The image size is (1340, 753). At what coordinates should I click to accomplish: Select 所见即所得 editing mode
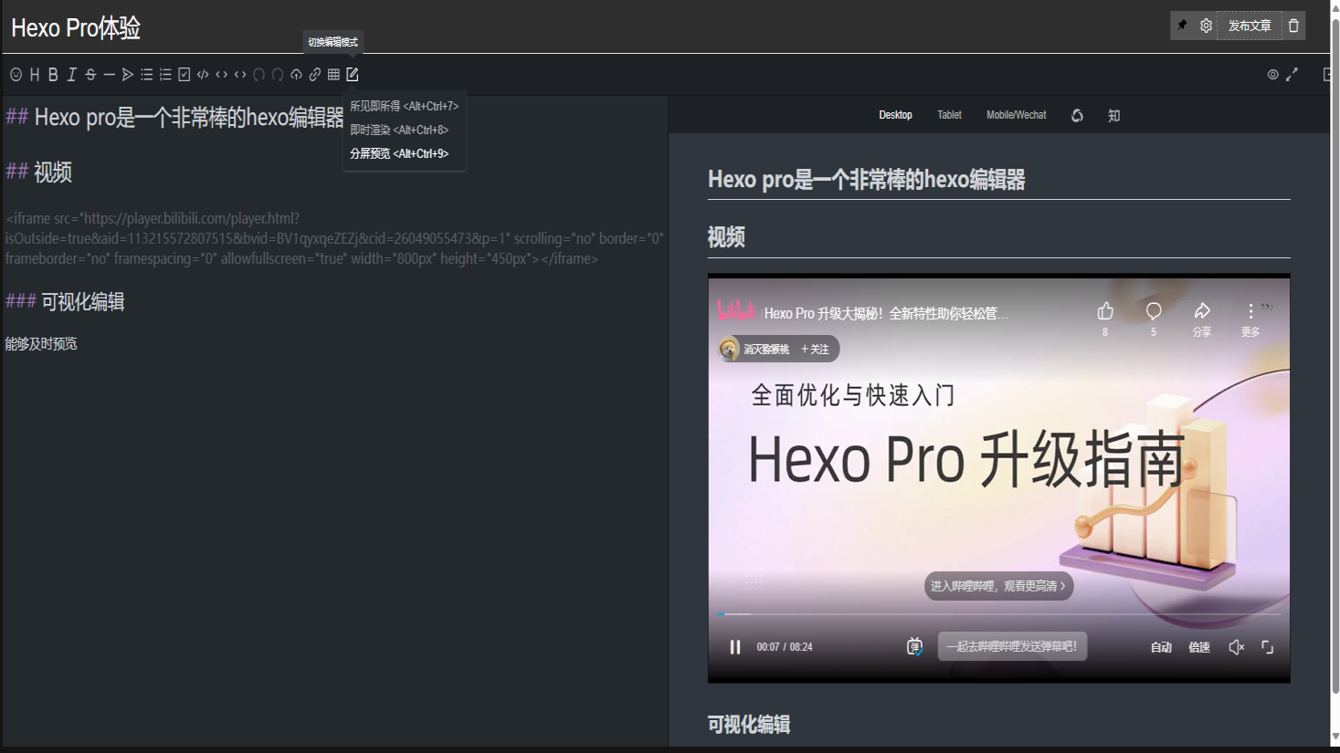click(x=404, y=106)
